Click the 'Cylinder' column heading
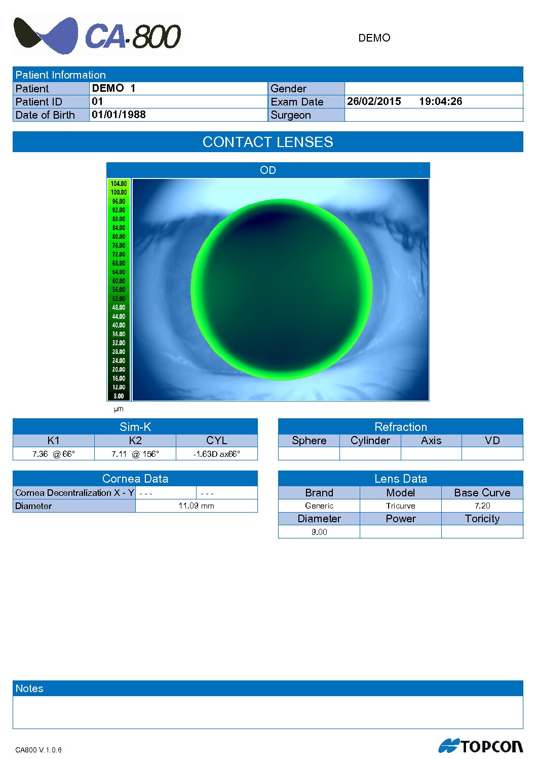The image size is (536, 759). [370, 441]
